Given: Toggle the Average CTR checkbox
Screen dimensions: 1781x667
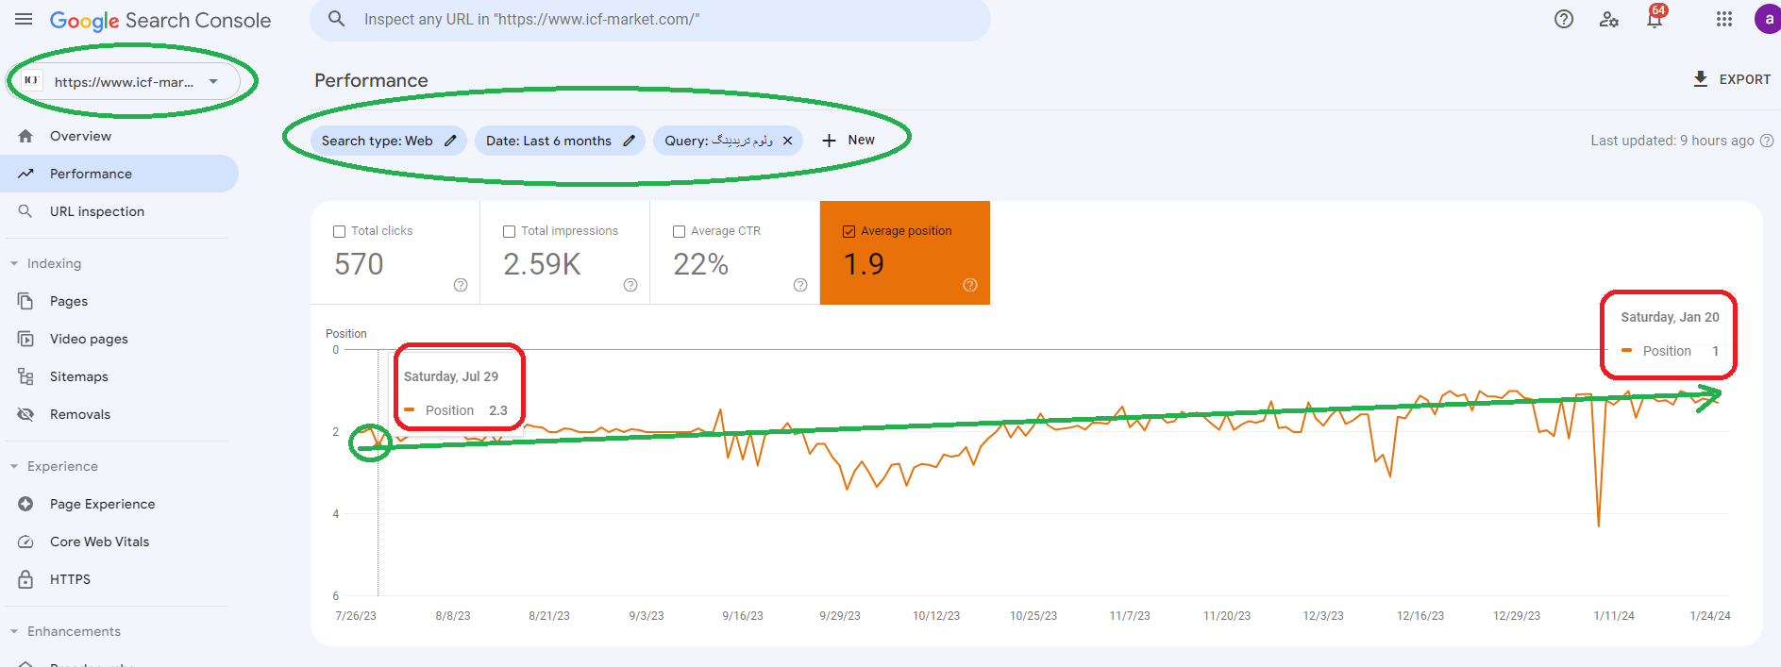Looking at the screenshot, I should (680, 231).
